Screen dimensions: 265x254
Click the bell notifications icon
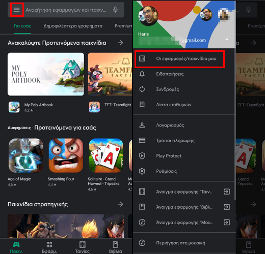coord(142,74)
